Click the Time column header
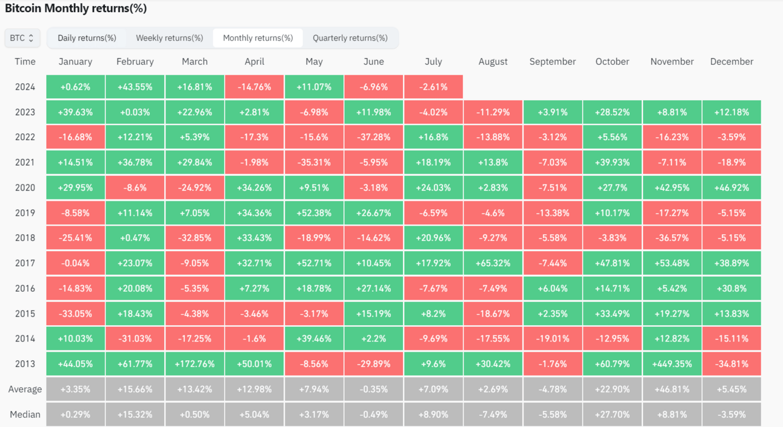This screenshot has width=783, height=427. pos(25,61)
